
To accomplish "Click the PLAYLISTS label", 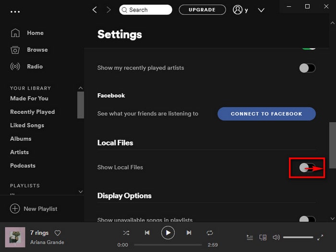I will [x=25, y=186].
